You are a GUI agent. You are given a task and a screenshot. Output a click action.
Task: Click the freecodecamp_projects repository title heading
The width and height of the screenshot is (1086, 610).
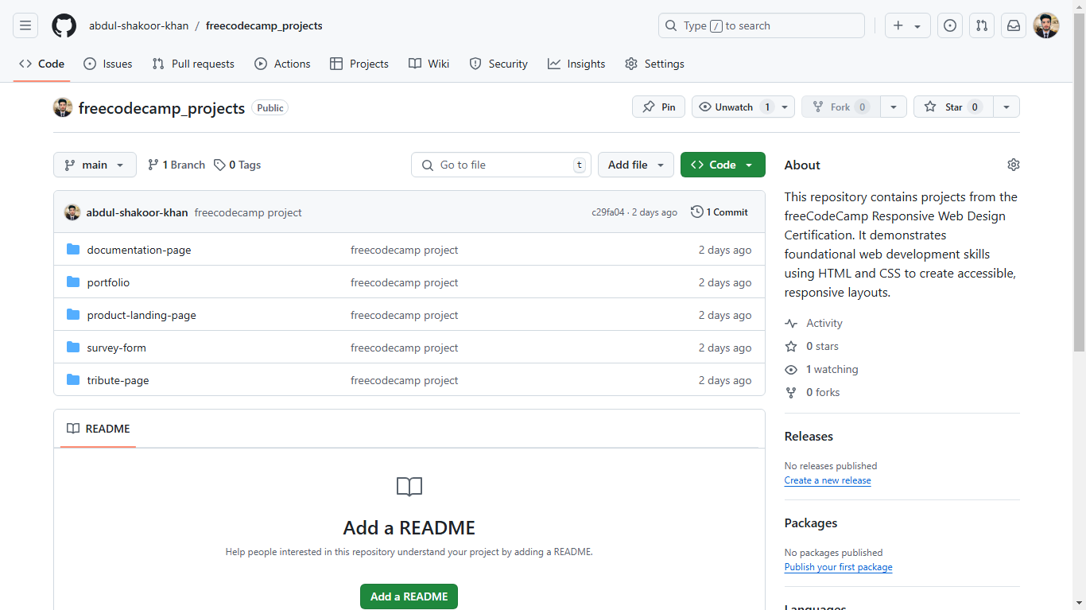[x=161, y=108]
